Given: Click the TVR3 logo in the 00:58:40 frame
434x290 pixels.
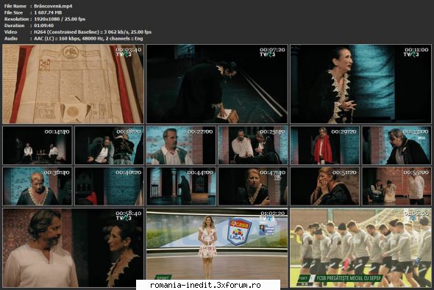Looking at the screenshot, I should (124, 218).
